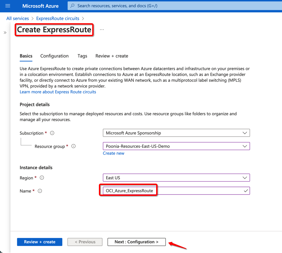
Task: Click Next : Configuration button
Action: tap(137, 242)
